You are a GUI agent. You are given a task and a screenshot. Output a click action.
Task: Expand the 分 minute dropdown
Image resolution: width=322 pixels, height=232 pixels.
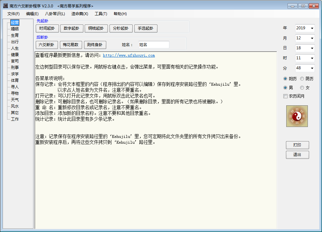(x=312, y=68)
